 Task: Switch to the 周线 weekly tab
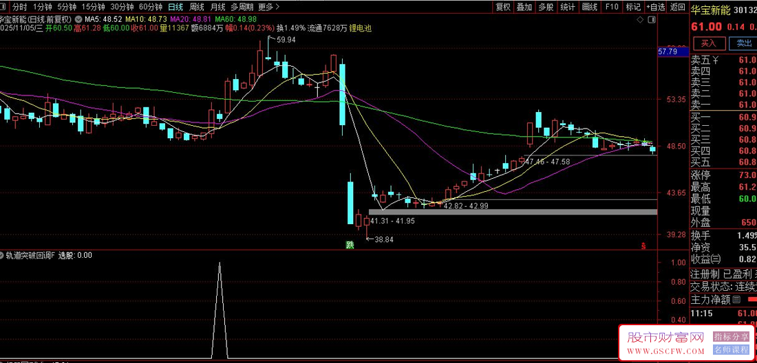197,7
